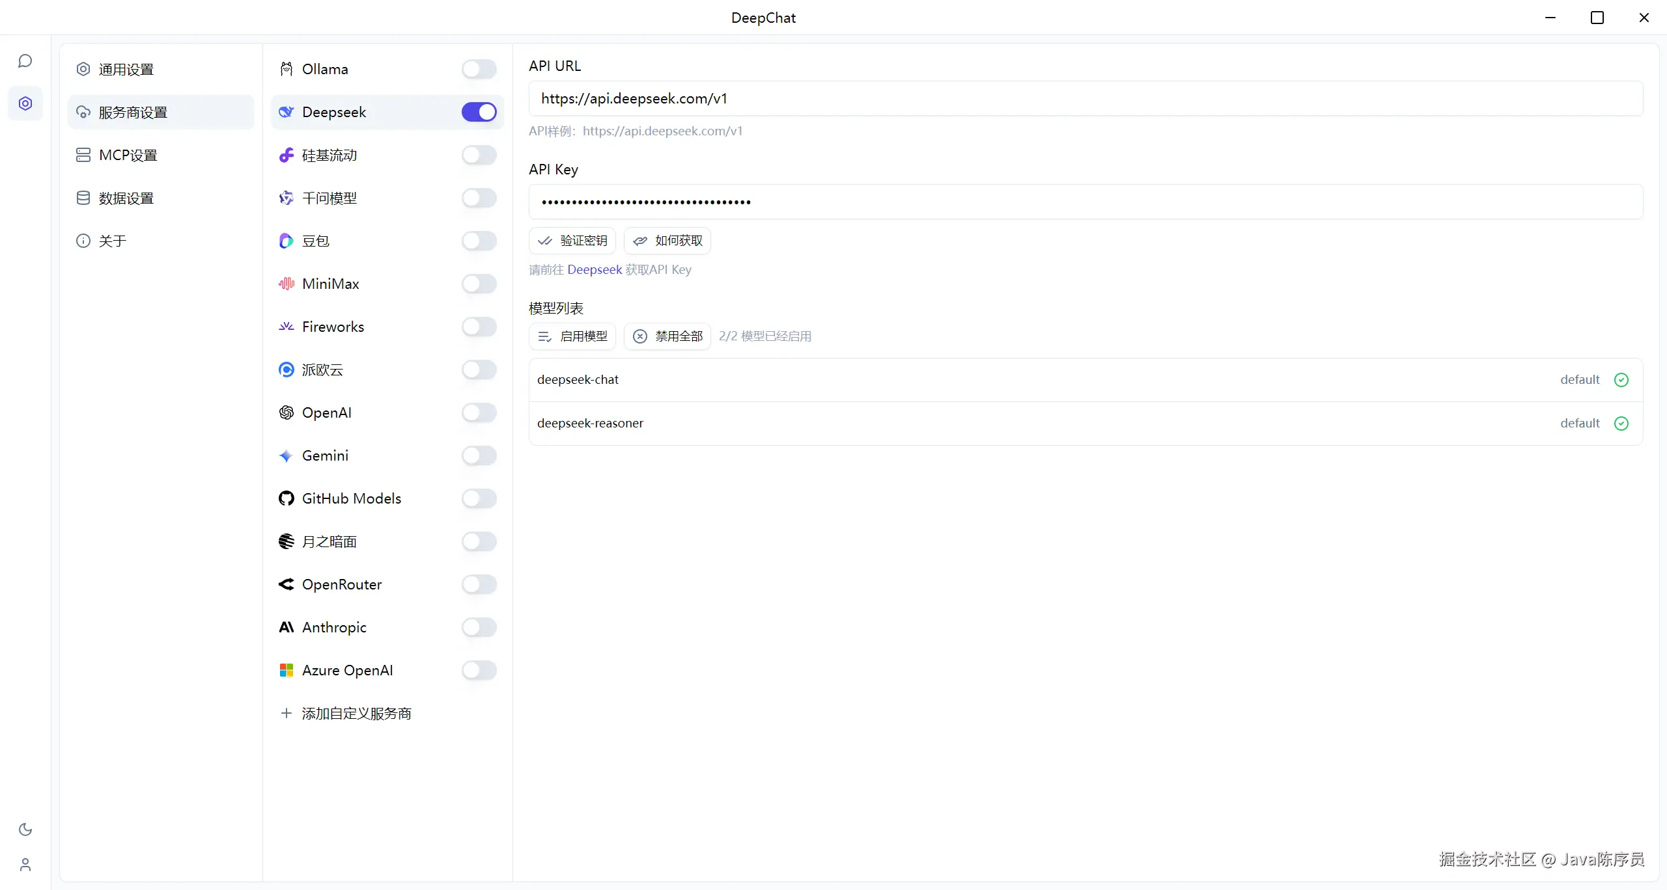Click the green check on deepseek-chat
This screenshot has width=1667, height=890.
1621,380
